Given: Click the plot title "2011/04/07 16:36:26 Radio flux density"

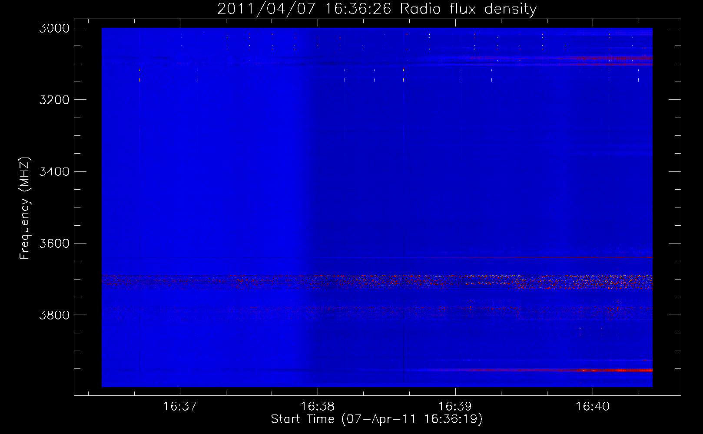Looking at the screenshot, I should 377,9.
